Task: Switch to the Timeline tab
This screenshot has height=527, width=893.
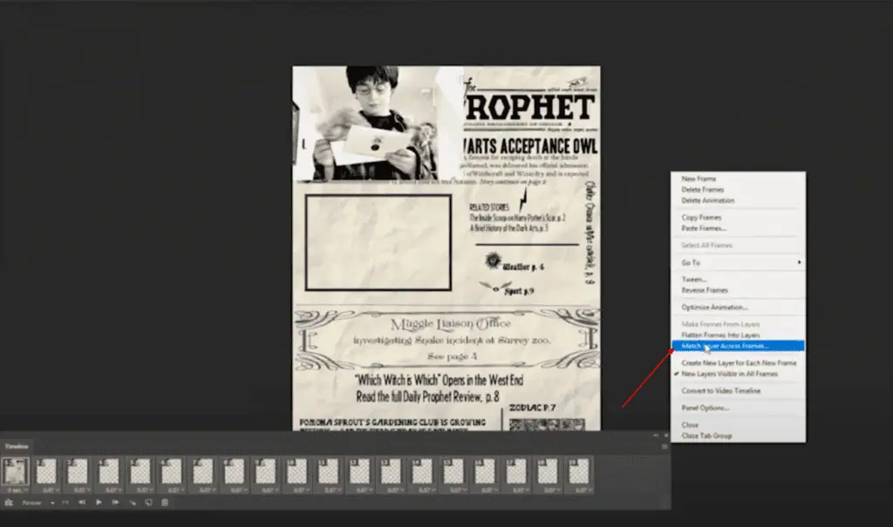Action: pos(17,447)
